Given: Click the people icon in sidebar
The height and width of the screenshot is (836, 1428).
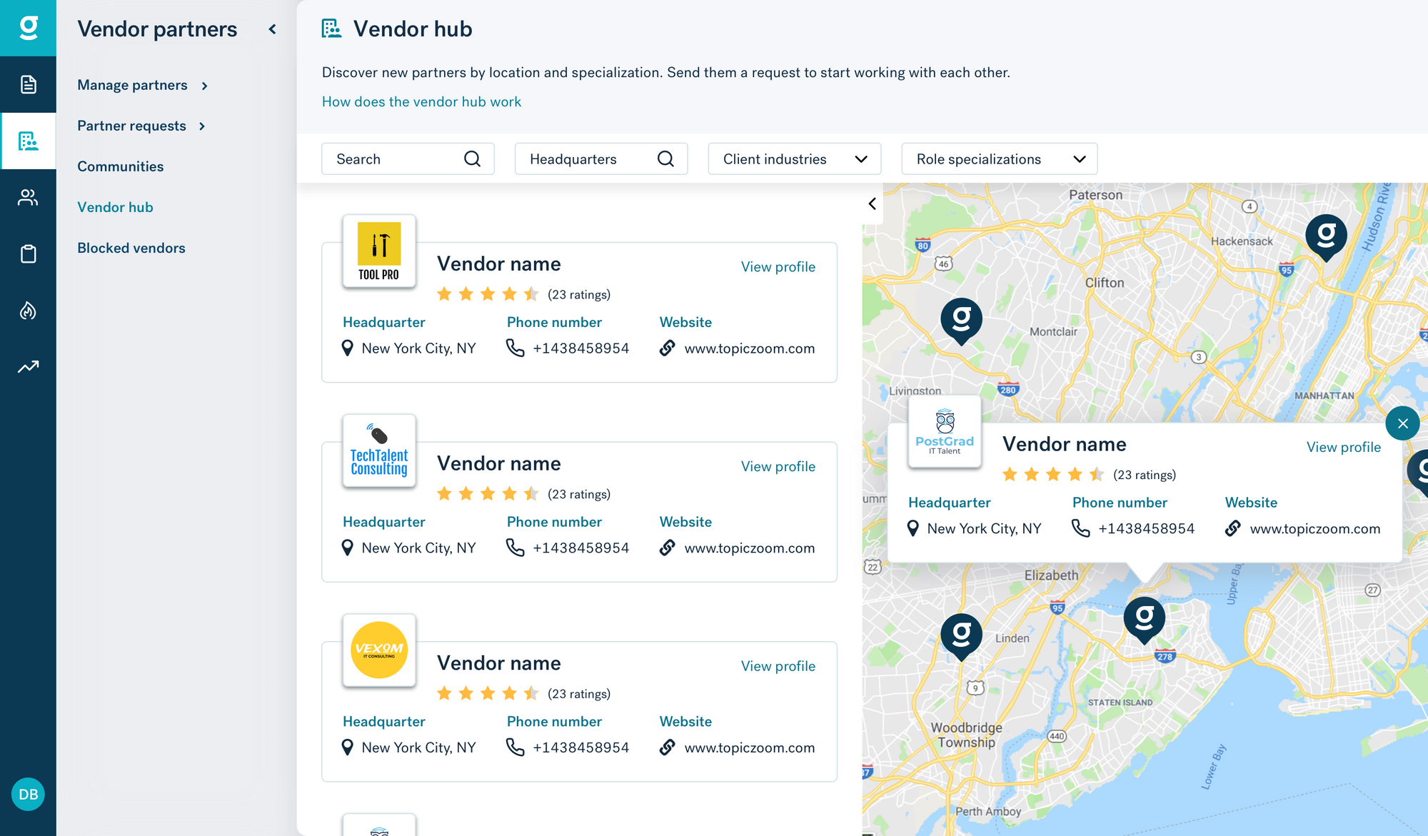Looking at the screenshot, I should [28, 198].
